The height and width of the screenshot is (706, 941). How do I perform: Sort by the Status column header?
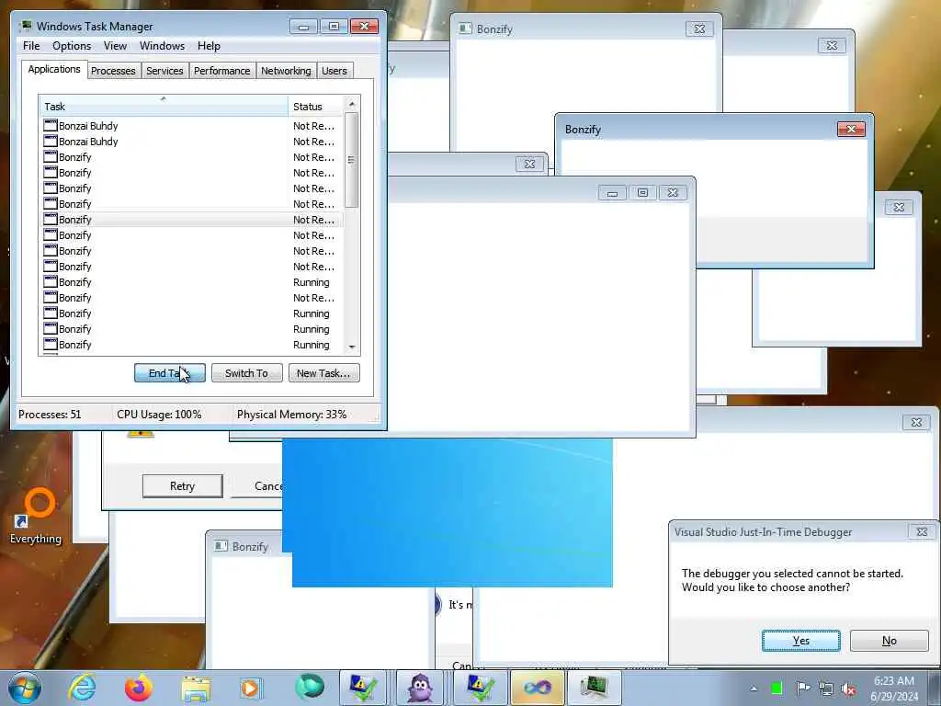(315, 107)
